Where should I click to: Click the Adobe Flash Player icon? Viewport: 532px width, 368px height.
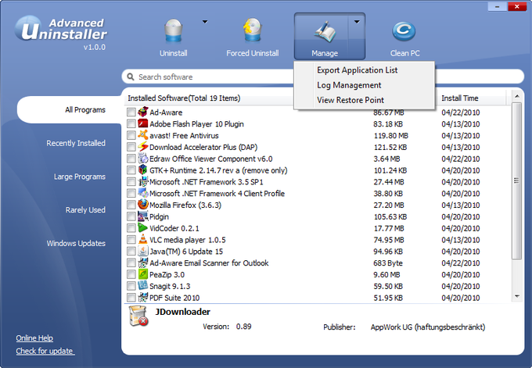pos(143,123)
